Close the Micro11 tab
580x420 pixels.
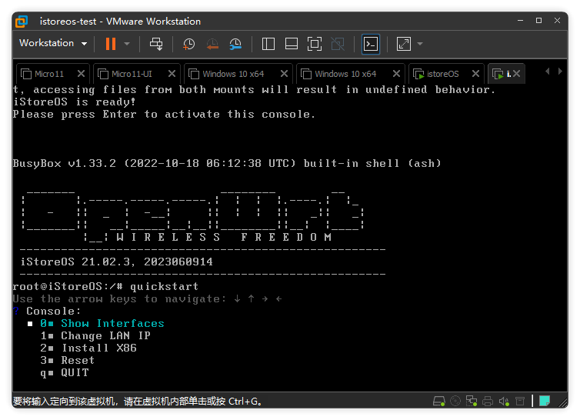[81, 74]
